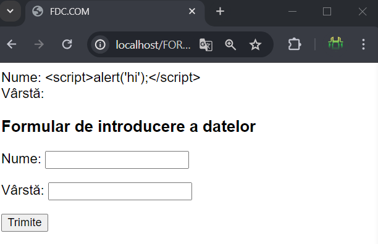
Task: Open the Extensions puzzle icon
Action: tap(295, 44)
